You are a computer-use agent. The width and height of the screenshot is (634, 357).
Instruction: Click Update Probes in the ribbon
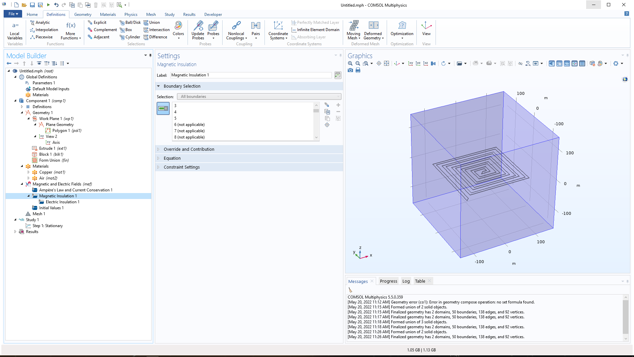click(x=198, y=30)
